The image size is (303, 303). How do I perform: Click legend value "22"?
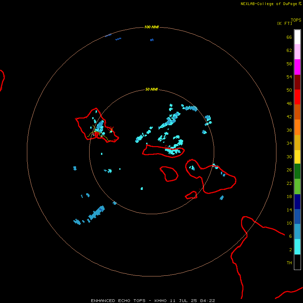point(289,183)
